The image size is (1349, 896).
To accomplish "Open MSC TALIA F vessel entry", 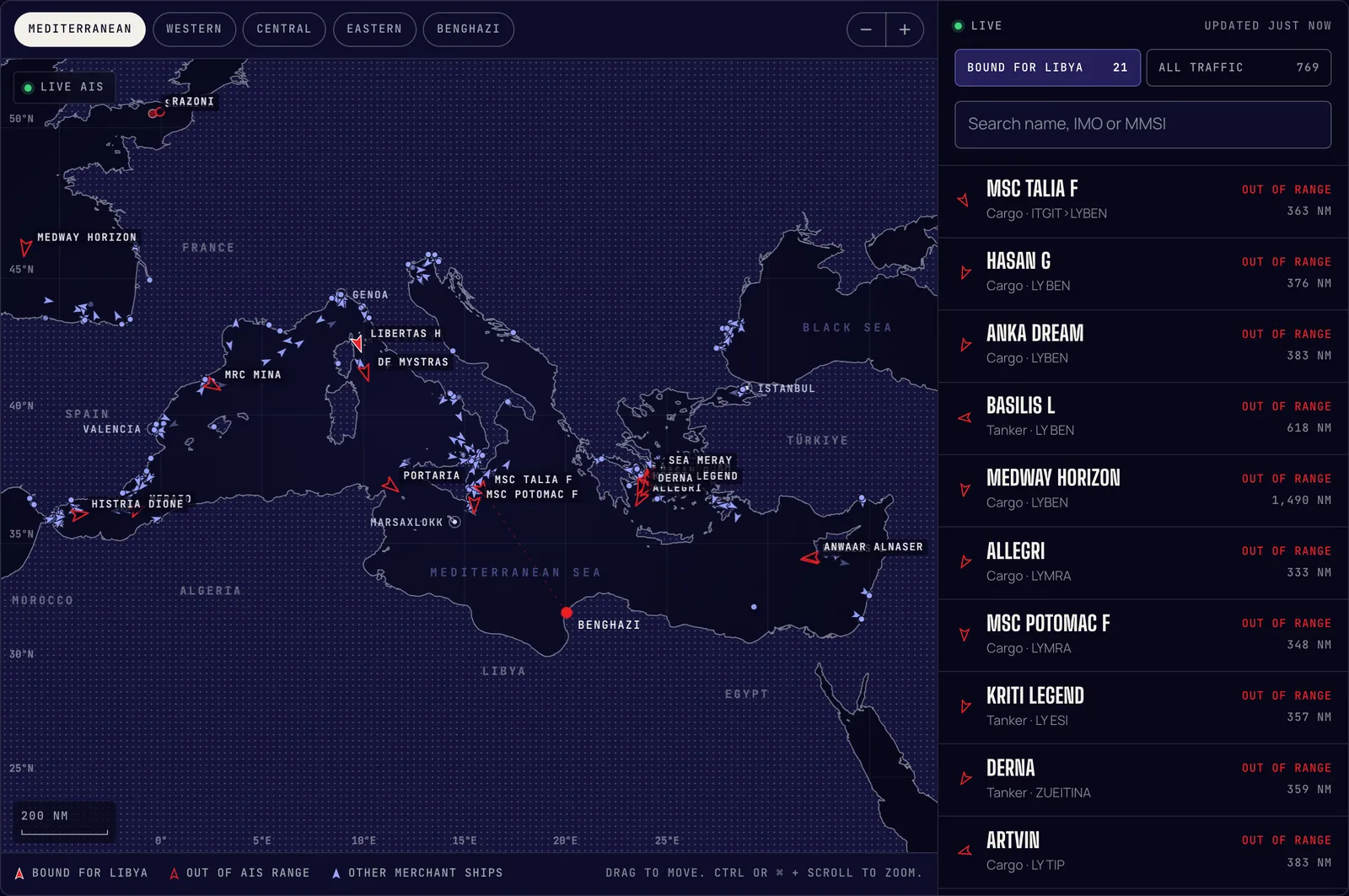I will (x=1143, y=201).
